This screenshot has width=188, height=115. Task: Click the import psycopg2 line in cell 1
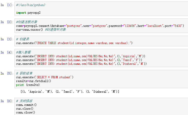tap(28, 13)
